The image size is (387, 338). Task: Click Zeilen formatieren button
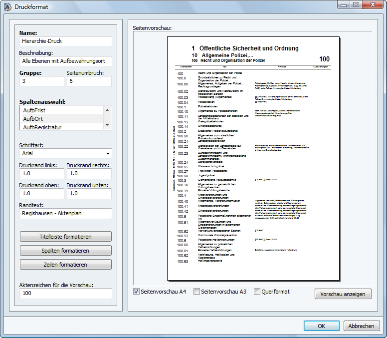(x=65, y=264)
